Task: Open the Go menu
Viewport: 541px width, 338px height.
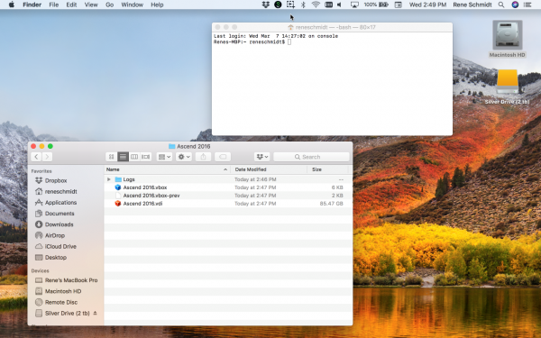Action: (x=109, y=5)
